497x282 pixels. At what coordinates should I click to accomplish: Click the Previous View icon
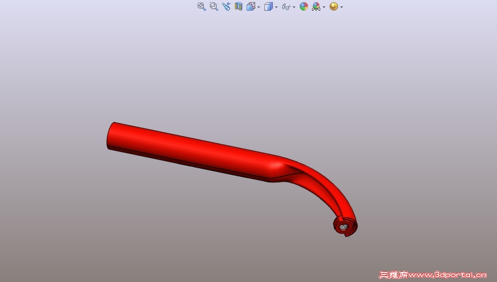tap(226, 6)
